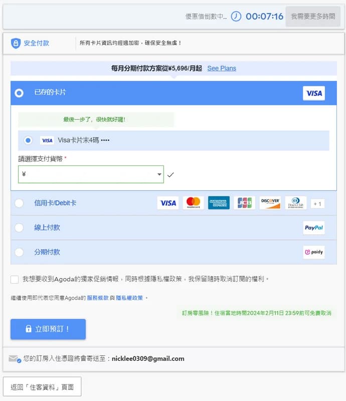Image resolution: width=346 pixels, height=401 pixels.
Task: Click the card encryption notice text
Action: [x=130, y=43]
